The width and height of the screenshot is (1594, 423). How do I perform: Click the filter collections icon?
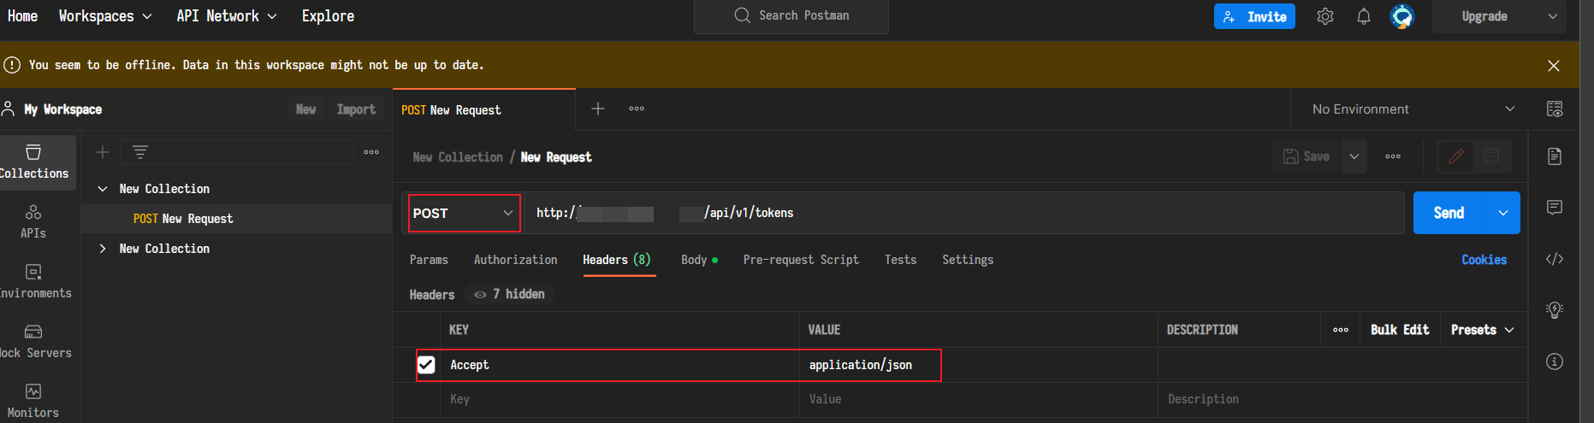[140, 152]
